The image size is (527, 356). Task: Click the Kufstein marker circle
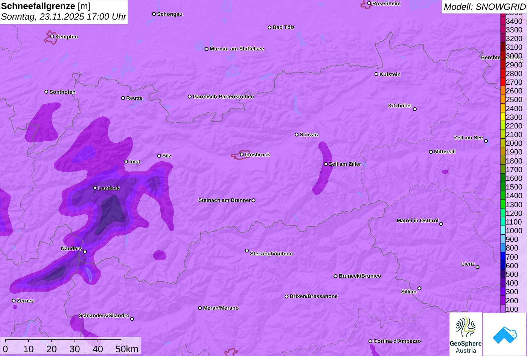pyautogui.click(x=376, y=74)
